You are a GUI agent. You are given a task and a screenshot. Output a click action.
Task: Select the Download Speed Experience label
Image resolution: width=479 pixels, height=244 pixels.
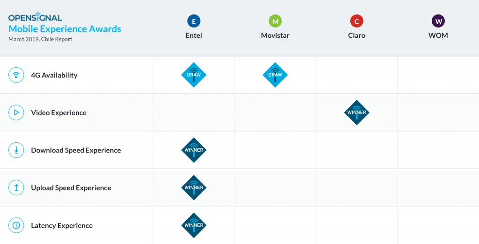click(x=76, y=150)
